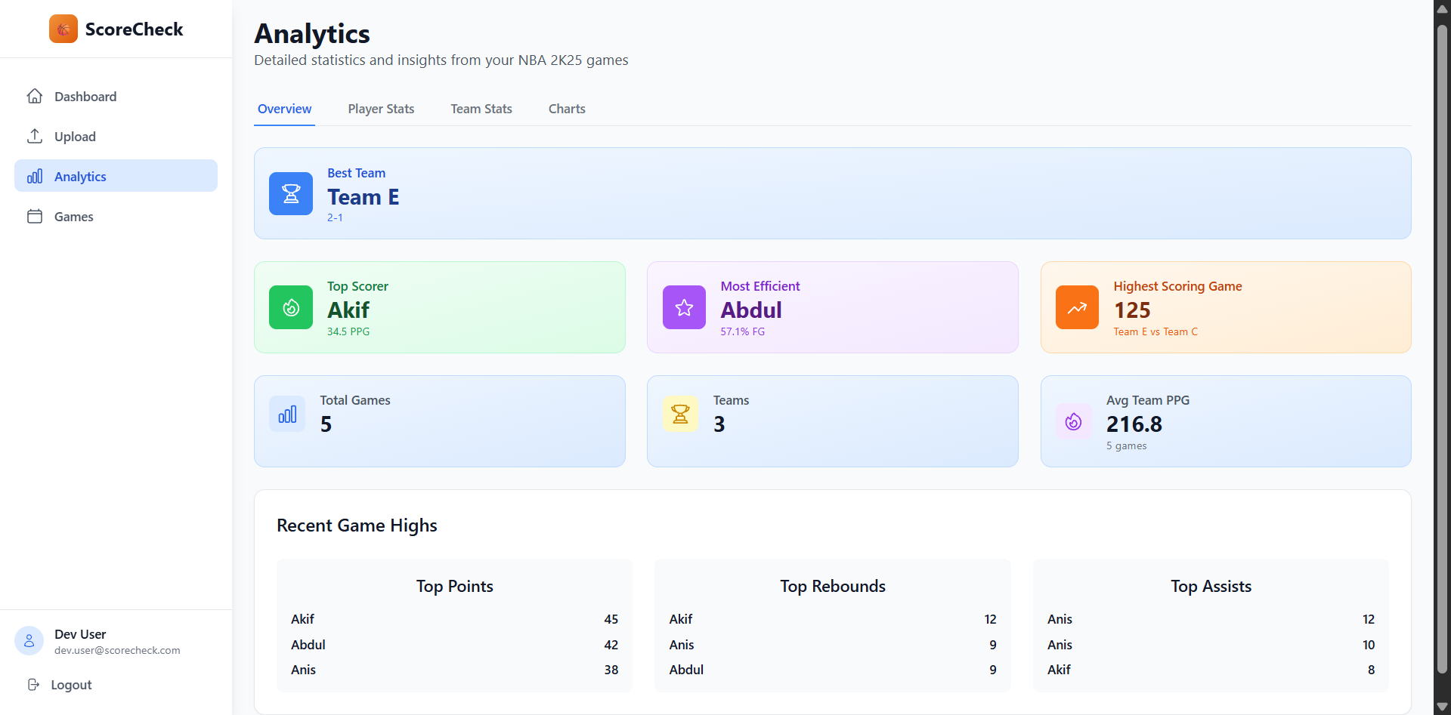This screenshot has width=1451, height=715.
Task: Click the yellow trophy Teams icon
Action: coord(680,415)
